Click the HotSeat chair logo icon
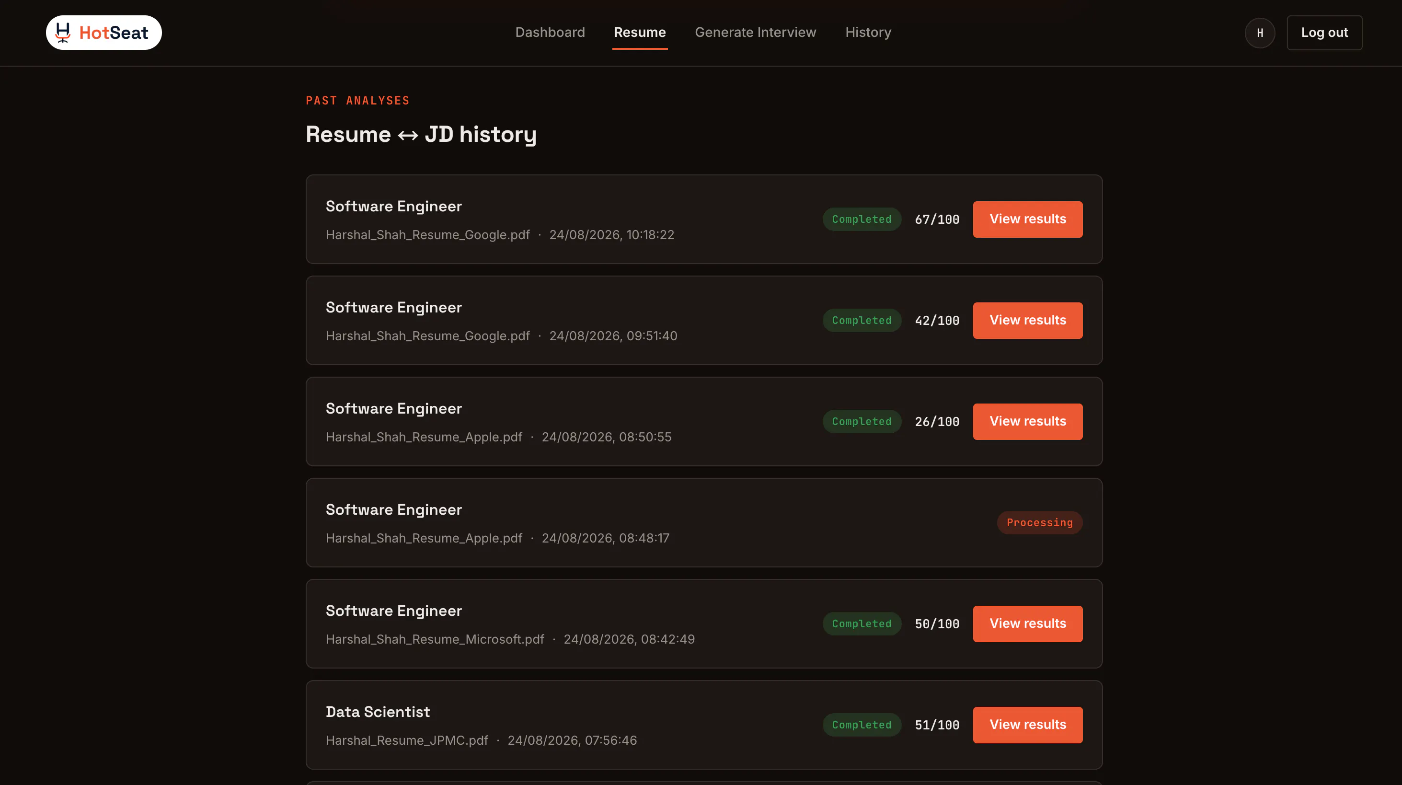 point(63,33)
